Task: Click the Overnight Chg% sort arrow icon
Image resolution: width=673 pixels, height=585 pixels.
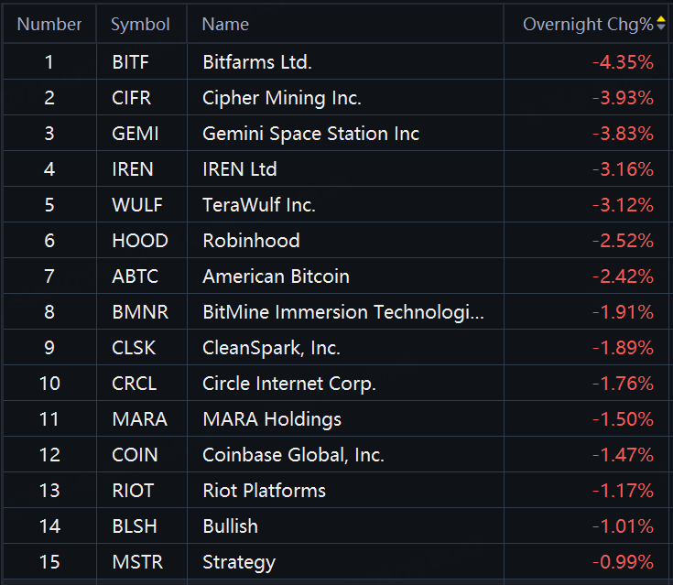Action: point(661,23)
